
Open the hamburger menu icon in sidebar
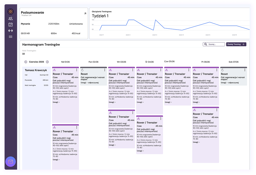point(10,37)
